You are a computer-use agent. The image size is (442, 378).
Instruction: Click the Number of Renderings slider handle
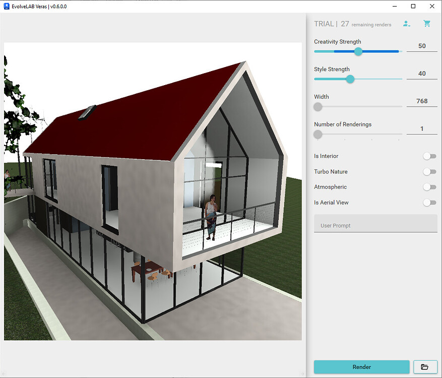318,135
